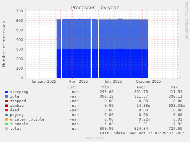
Task: Click the 'sleeping' legend label
Action: pos(19,92)
